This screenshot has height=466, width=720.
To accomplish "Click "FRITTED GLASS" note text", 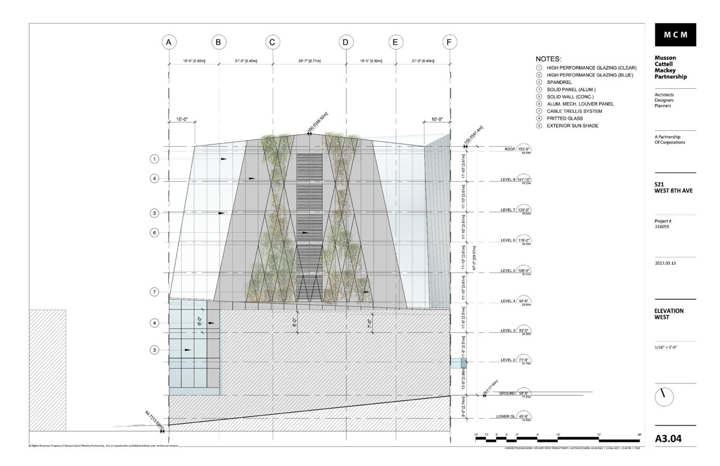I will (565, 119).
